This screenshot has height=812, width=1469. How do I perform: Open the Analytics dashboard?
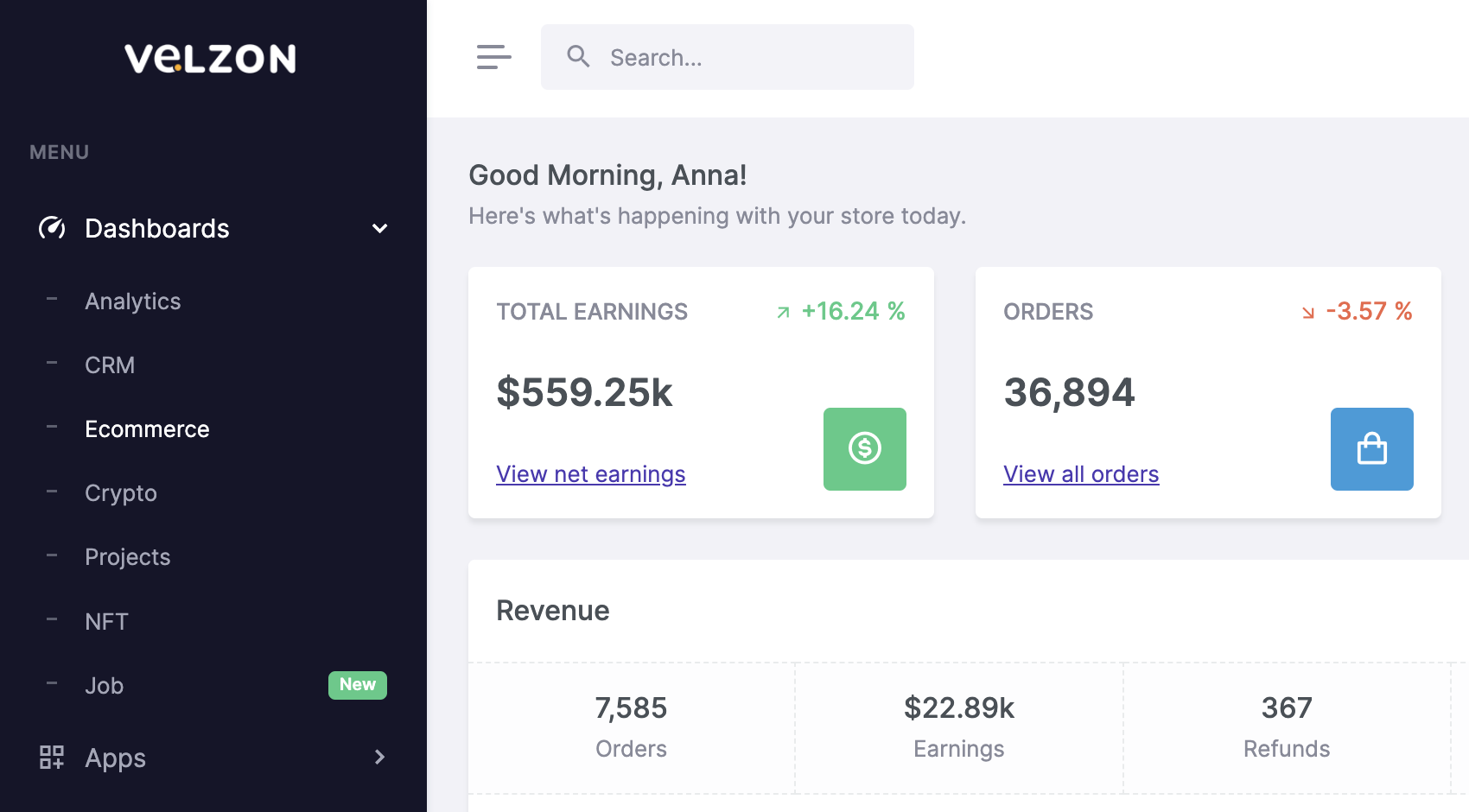click(132, 301)
